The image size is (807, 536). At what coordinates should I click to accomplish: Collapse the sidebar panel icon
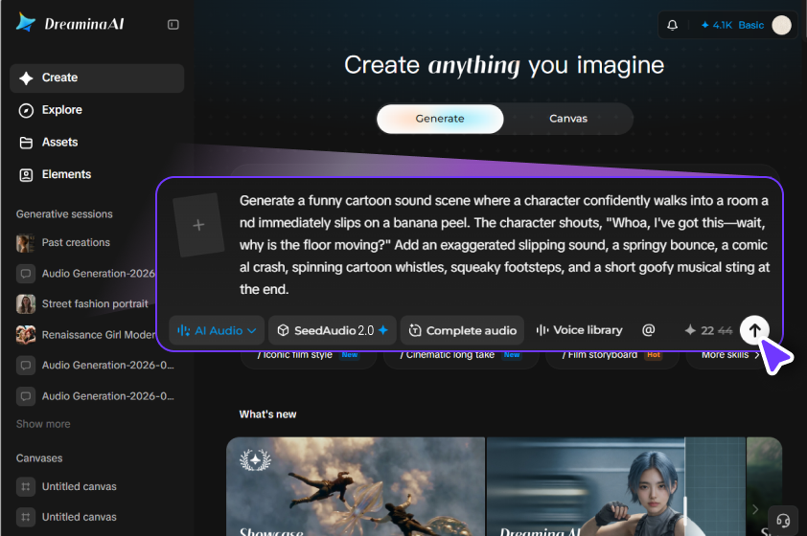pyautogui.click(x=173, y=25)
